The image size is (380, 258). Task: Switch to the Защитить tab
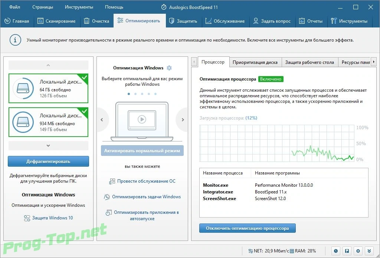(183, 21)
